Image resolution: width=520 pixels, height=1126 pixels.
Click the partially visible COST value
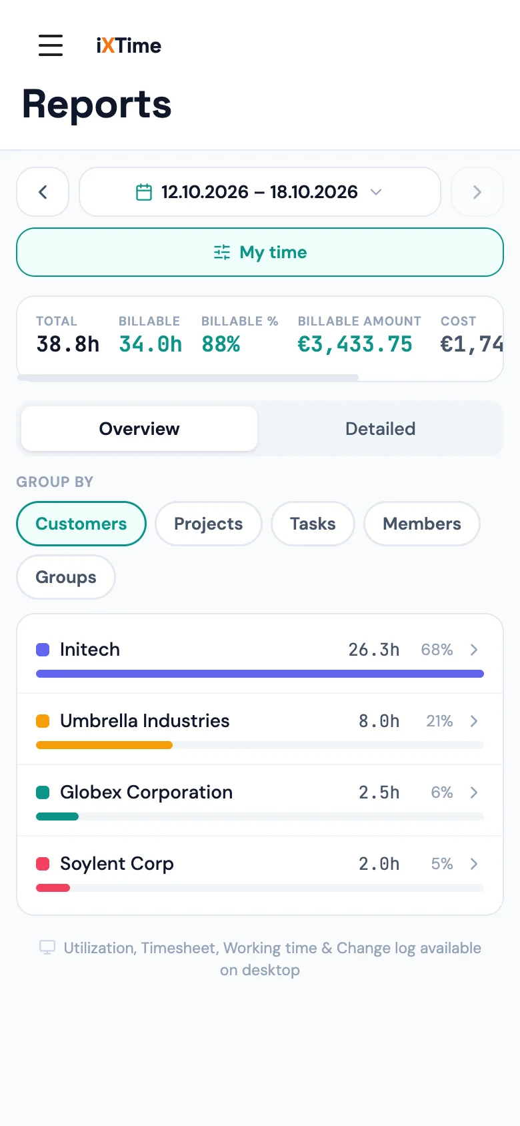471,344
